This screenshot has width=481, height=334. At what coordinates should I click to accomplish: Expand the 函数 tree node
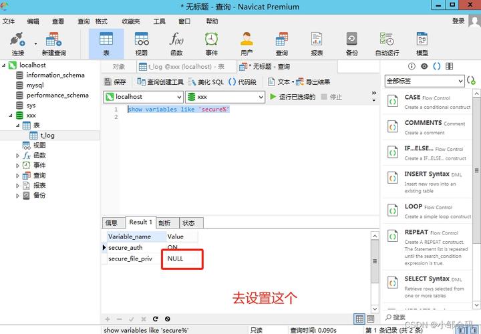click(x=17, y=156)
